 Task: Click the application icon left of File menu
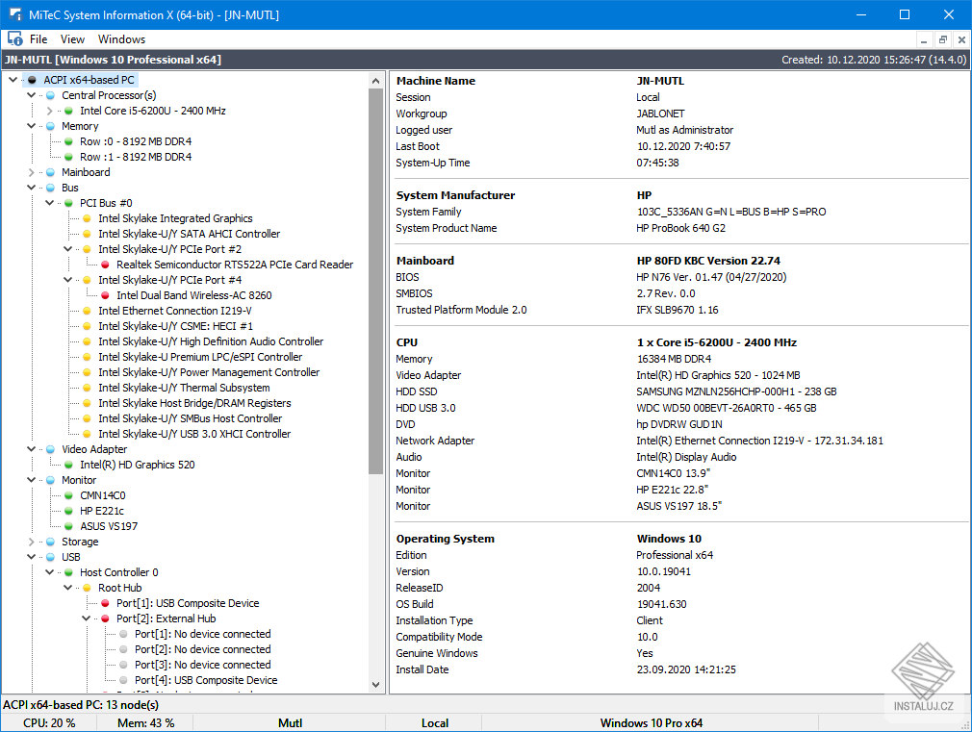(x=14, y=39)
